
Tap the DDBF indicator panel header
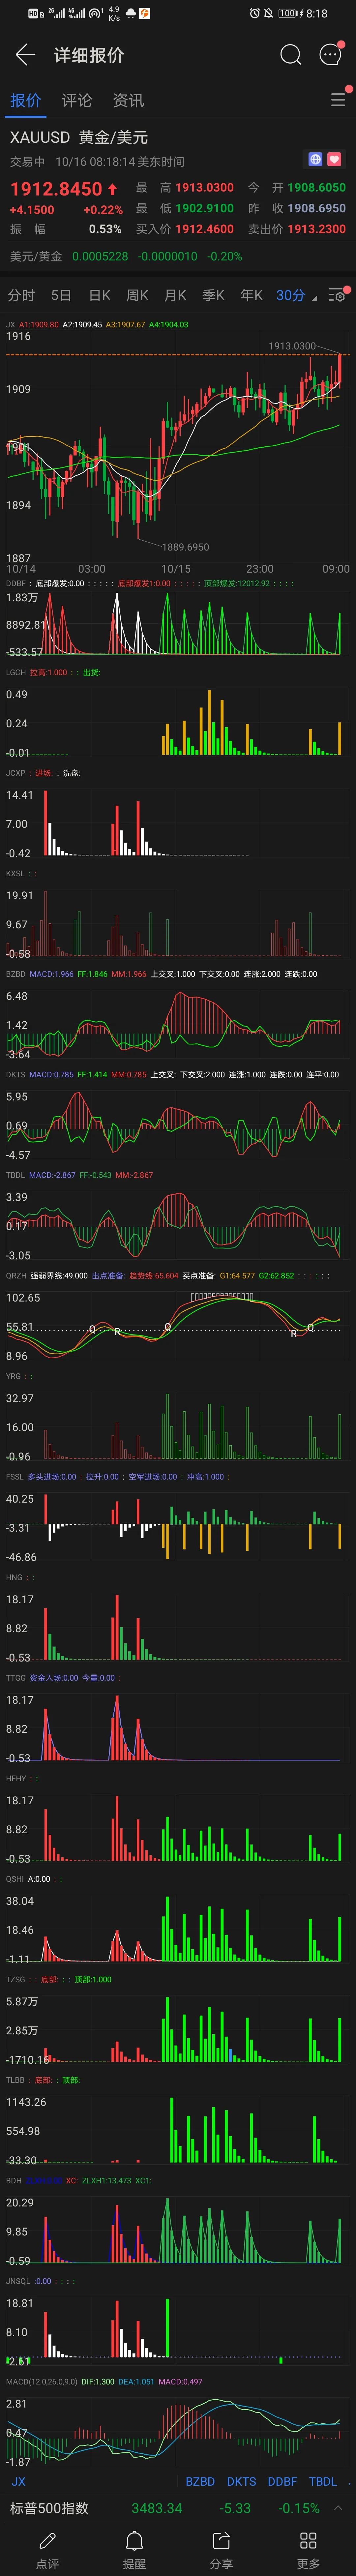tap(150, 583)
